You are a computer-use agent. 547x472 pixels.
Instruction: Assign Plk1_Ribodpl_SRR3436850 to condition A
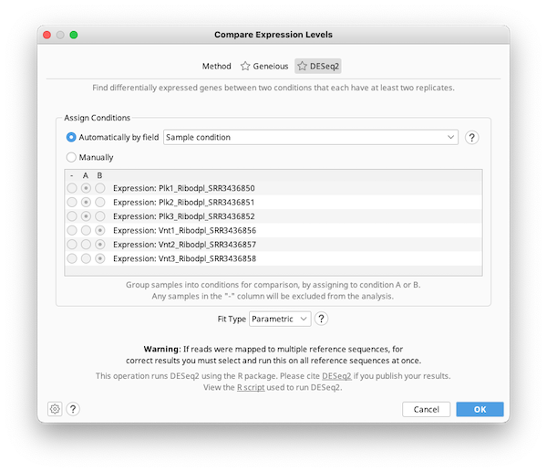pos(86,188)
